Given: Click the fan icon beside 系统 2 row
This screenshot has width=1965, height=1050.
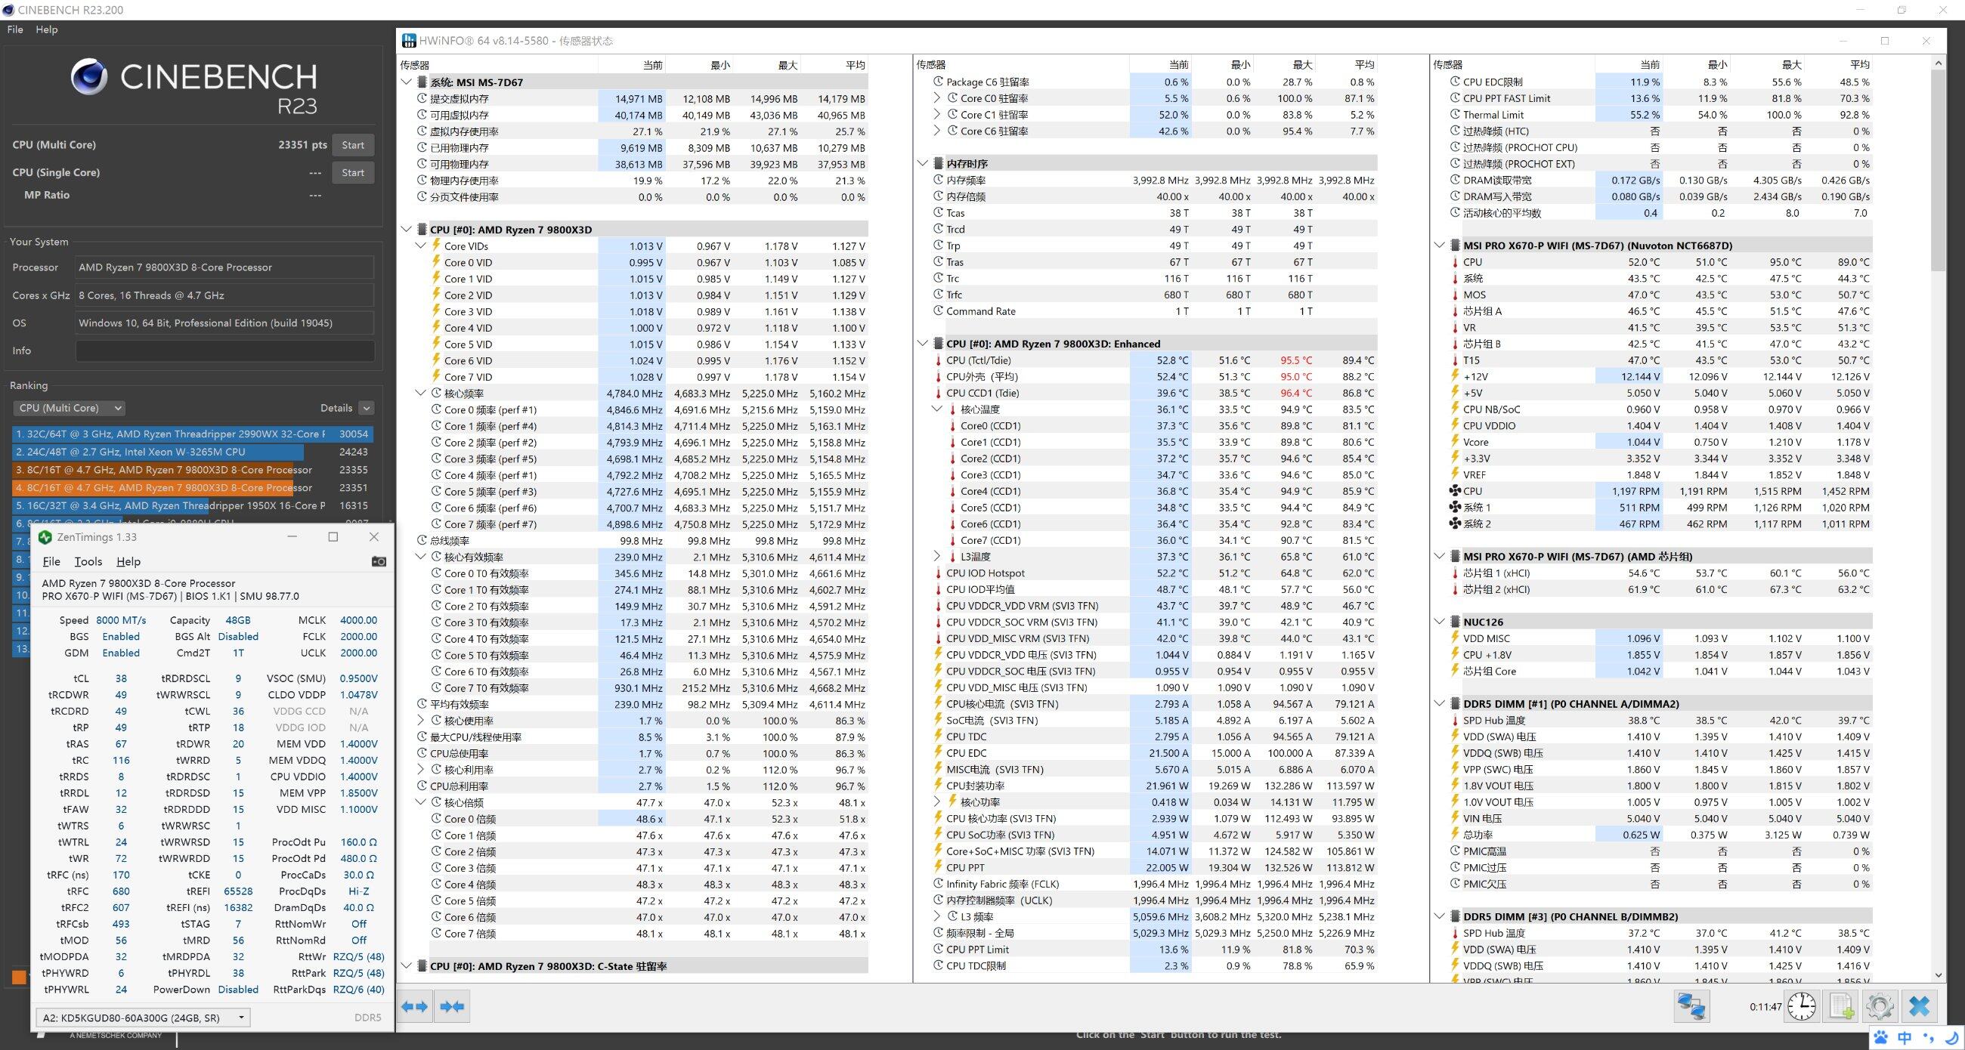Looking at the screenshot, I should tap(1455, 523).
